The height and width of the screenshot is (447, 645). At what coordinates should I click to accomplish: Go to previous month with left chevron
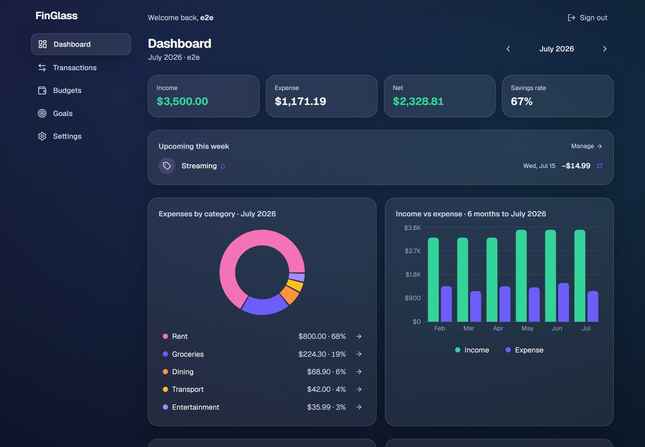click(508, 49)
